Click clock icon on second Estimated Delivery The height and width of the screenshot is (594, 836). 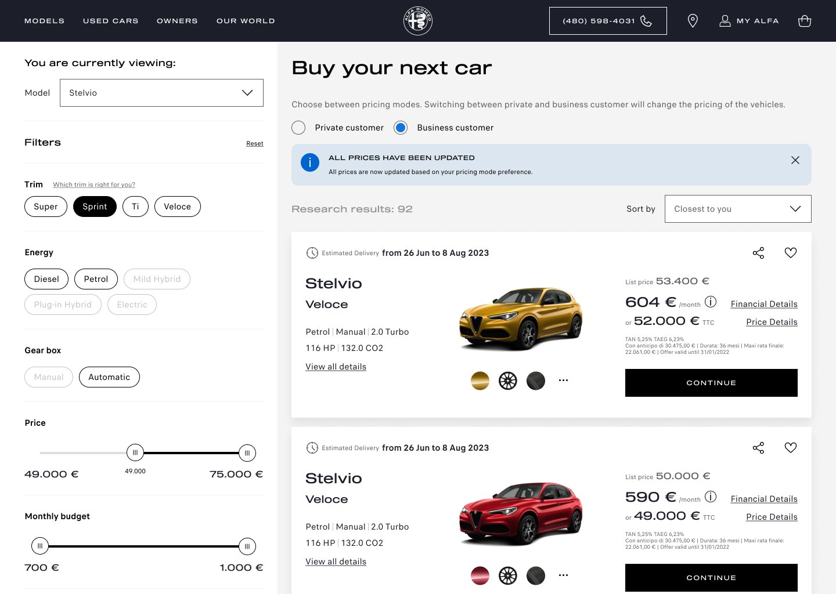coord(312,448)
